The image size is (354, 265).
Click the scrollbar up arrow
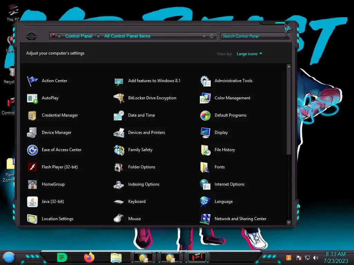pyautogui.click(x=289, y=67)
